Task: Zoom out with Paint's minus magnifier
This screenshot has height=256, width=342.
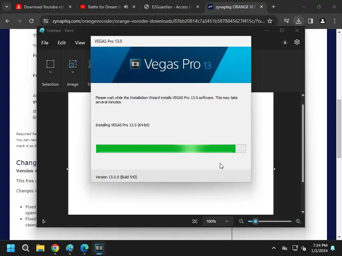Action: pyautogui.click(x=241, y=221)
